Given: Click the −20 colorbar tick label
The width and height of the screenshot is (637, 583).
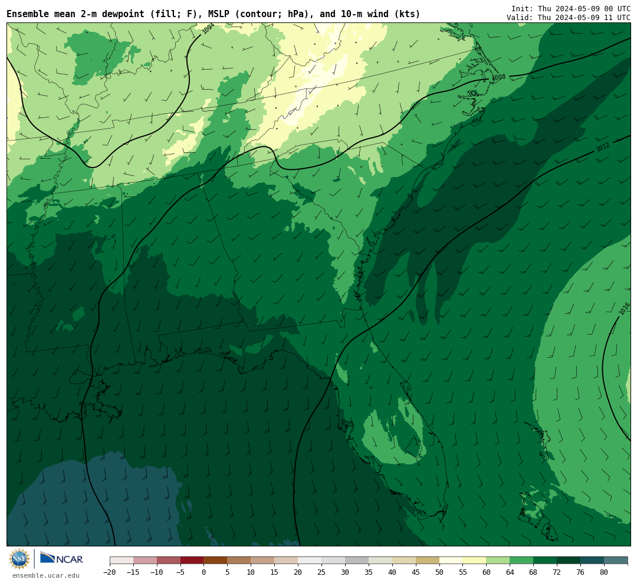Looking at the screenshot, I should click(110, 572).
